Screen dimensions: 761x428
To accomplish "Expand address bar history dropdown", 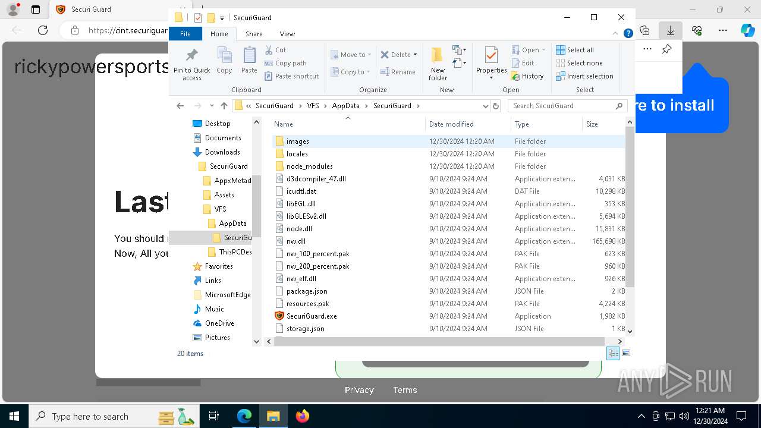I will coord(486,106).
